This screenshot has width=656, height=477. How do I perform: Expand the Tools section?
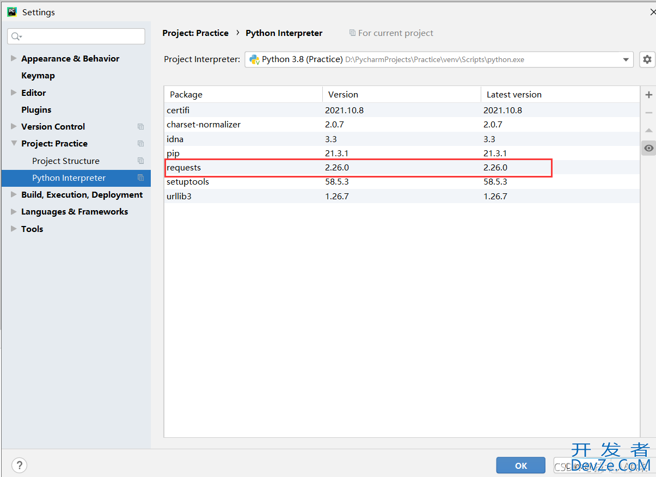tap(14, 229)
